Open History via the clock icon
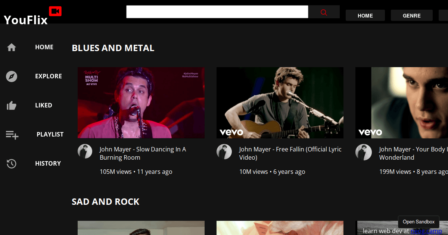The image size is (448, 235). pyautogui.click(x=12, y=164)
